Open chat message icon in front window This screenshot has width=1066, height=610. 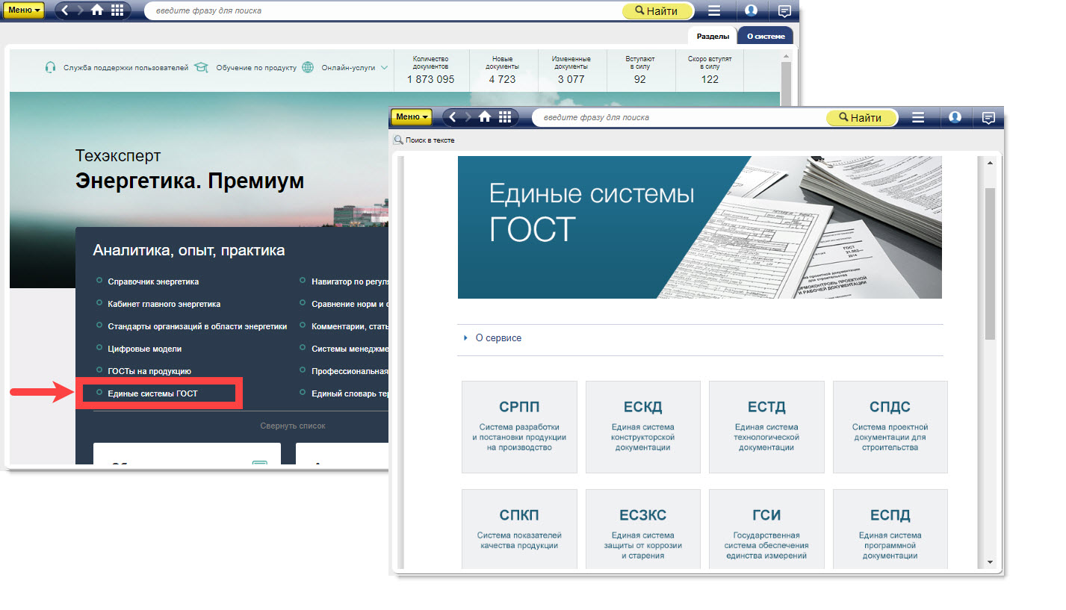tap(988, 118)
